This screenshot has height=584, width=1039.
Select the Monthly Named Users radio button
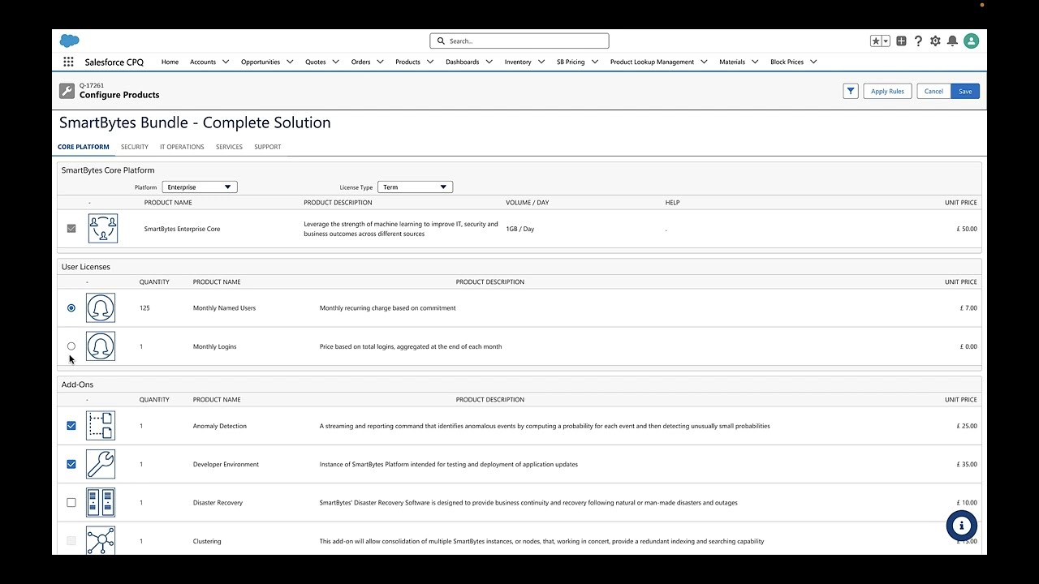pos(71,308)
